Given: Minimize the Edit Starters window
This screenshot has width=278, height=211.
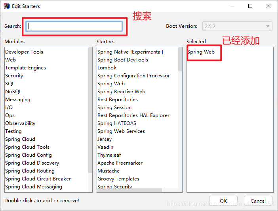Looking at the screenshot, I should point(232,6).
